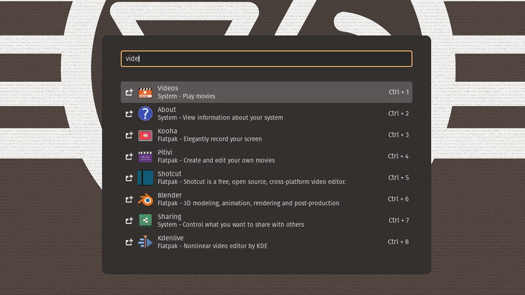Select the "Sharing" result title

(169, 217)
